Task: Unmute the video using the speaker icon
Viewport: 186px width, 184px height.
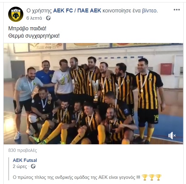Action: click(x=172, y=135)
